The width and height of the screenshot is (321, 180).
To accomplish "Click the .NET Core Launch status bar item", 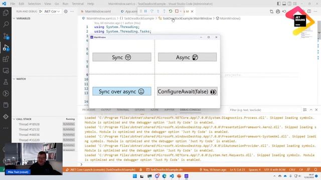I will click(x=100, y=169).
